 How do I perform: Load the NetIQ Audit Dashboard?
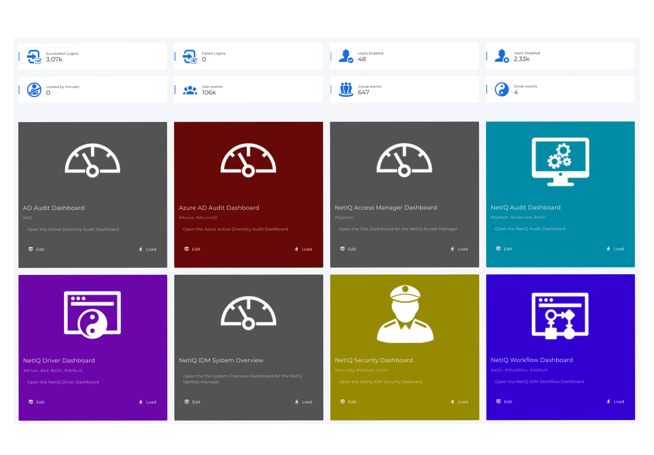(x=615, y=249)
